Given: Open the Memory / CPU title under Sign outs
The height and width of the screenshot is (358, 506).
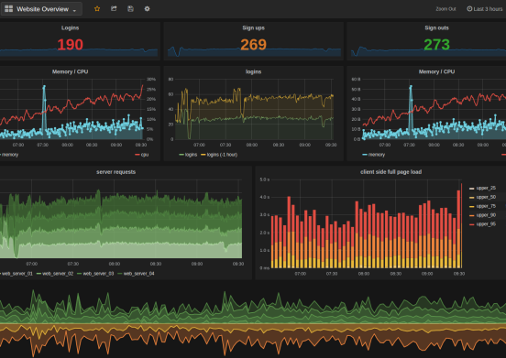Looking at the screenshot, I should click(x=436, y=71).
